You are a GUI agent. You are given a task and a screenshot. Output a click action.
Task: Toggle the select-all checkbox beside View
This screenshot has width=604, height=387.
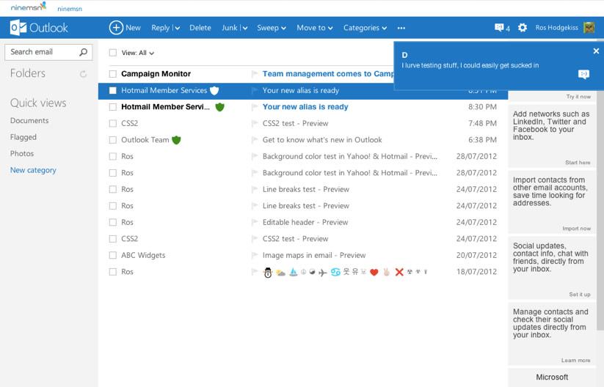[x=113, y=53]
